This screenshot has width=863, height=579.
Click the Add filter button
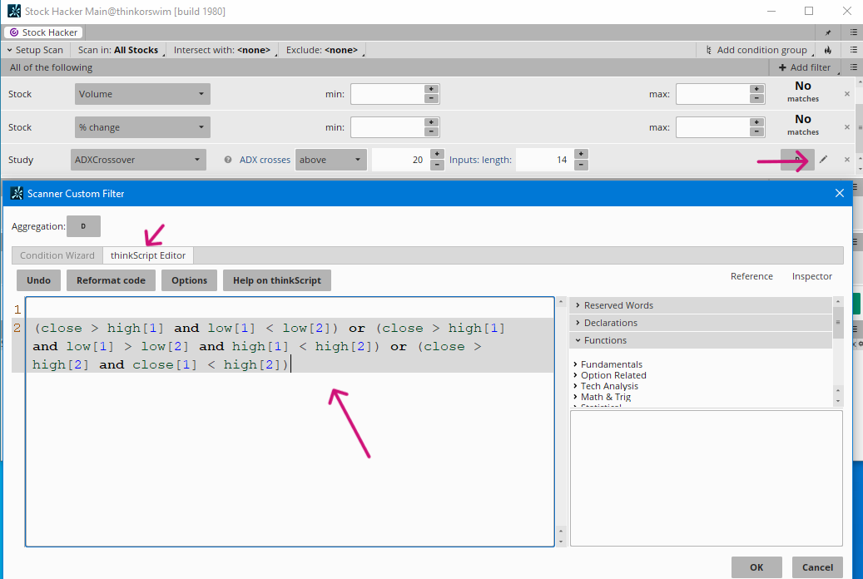tap(804, 67)
